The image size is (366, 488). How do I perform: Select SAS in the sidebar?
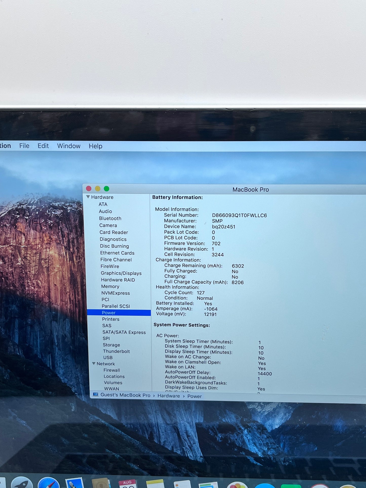coord(107,325)
